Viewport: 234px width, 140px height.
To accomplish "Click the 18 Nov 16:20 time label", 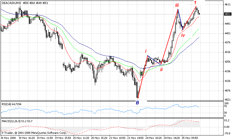I will tap(27, 138).
